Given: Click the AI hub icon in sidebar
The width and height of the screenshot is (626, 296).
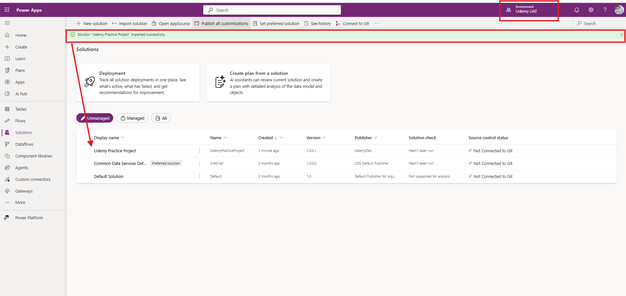Looking at the screenshot, I should (x=7, y=94).
